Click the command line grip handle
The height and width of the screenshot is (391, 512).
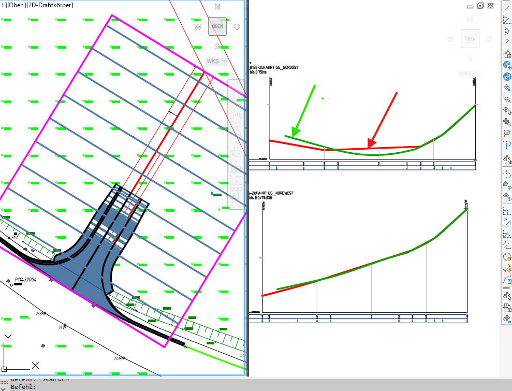4,382
